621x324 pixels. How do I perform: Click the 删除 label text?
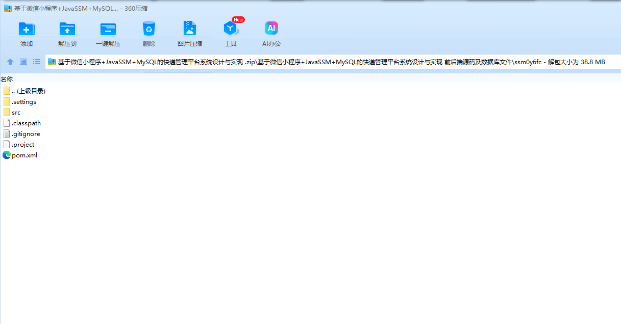click(x=149, y=44)
